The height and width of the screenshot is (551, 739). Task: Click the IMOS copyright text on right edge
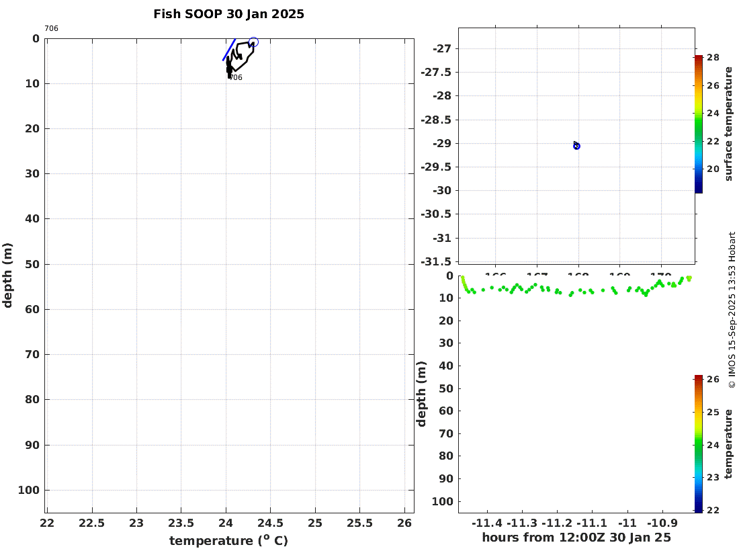coord(732,310)
